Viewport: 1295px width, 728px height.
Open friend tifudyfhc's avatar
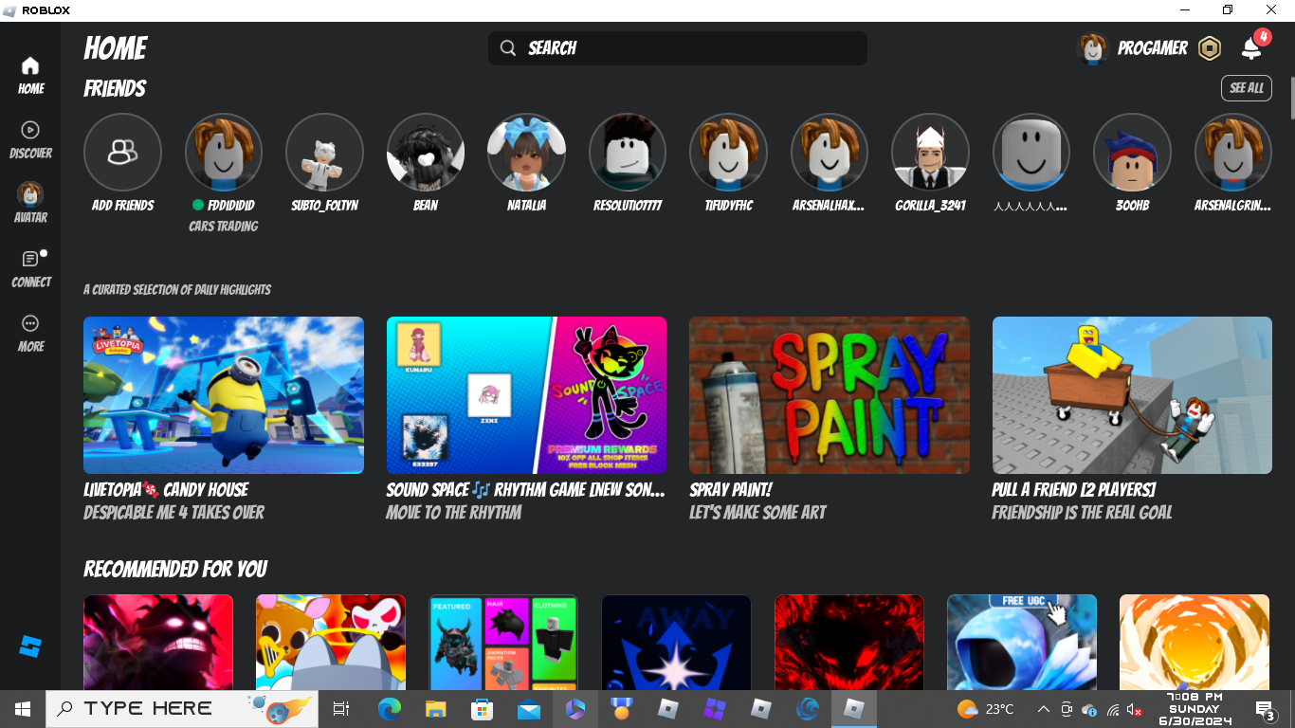728,153
